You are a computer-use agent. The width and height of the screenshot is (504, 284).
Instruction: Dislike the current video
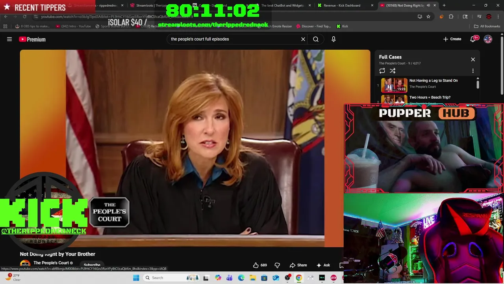click(x=277, y=265)
